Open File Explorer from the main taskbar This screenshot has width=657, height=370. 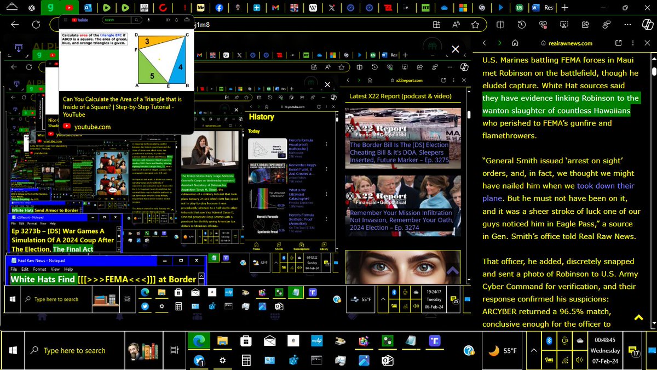(x=222, y=341)
